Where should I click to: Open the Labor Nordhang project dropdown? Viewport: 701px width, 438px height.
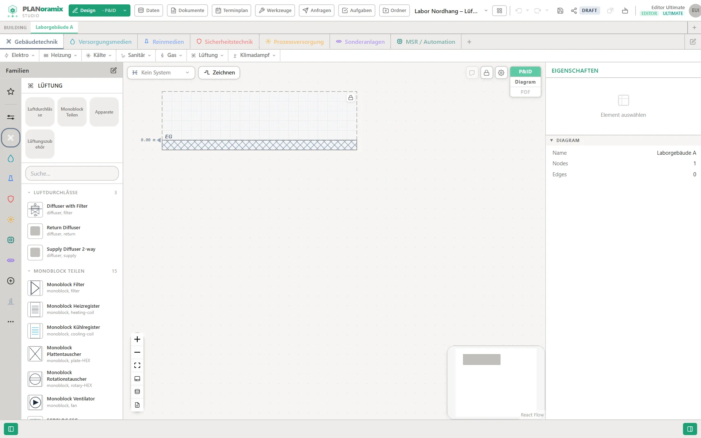pos(451,11)
